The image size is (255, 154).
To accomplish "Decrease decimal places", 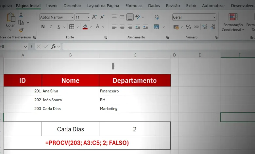I will (212, 27).
